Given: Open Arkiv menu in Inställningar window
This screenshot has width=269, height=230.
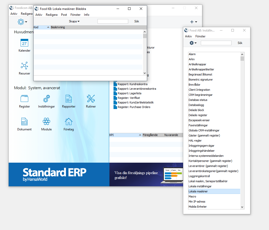Looking at the screenshot, I should point(188,36).
